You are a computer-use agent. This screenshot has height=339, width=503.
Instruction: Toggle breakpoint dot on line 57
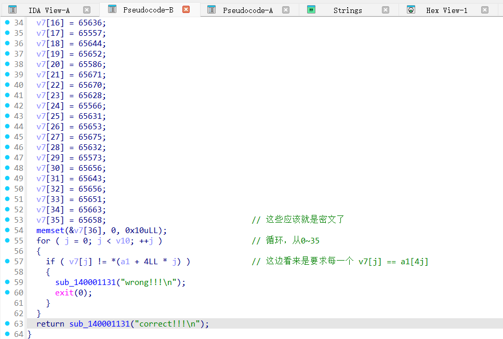tap(7, 261)
